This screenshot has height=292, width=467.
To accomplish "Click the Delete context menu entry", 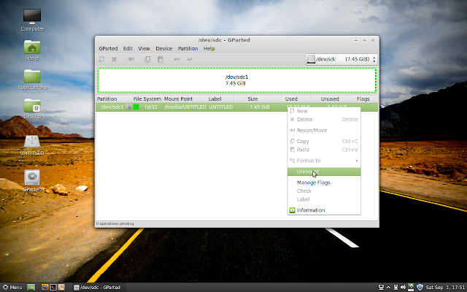I will click(x=324, y=120).
